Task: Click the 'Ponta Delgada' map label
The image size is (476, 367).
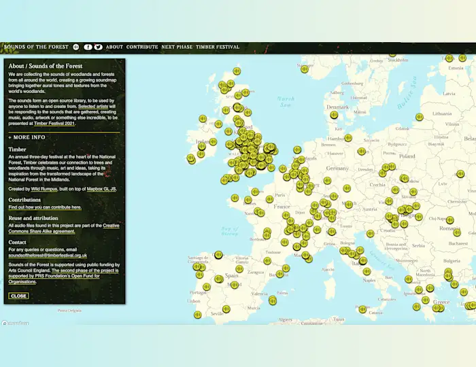Action: tap(69, 311)
